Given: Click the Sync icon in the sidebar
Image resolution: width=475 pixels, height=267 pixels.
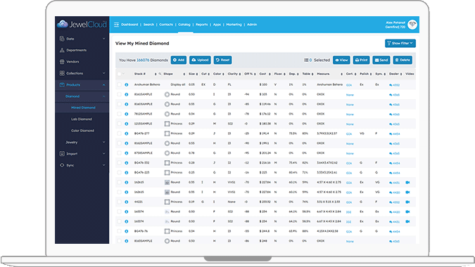Looking at the screenshot, I should [x=62, y=165].
